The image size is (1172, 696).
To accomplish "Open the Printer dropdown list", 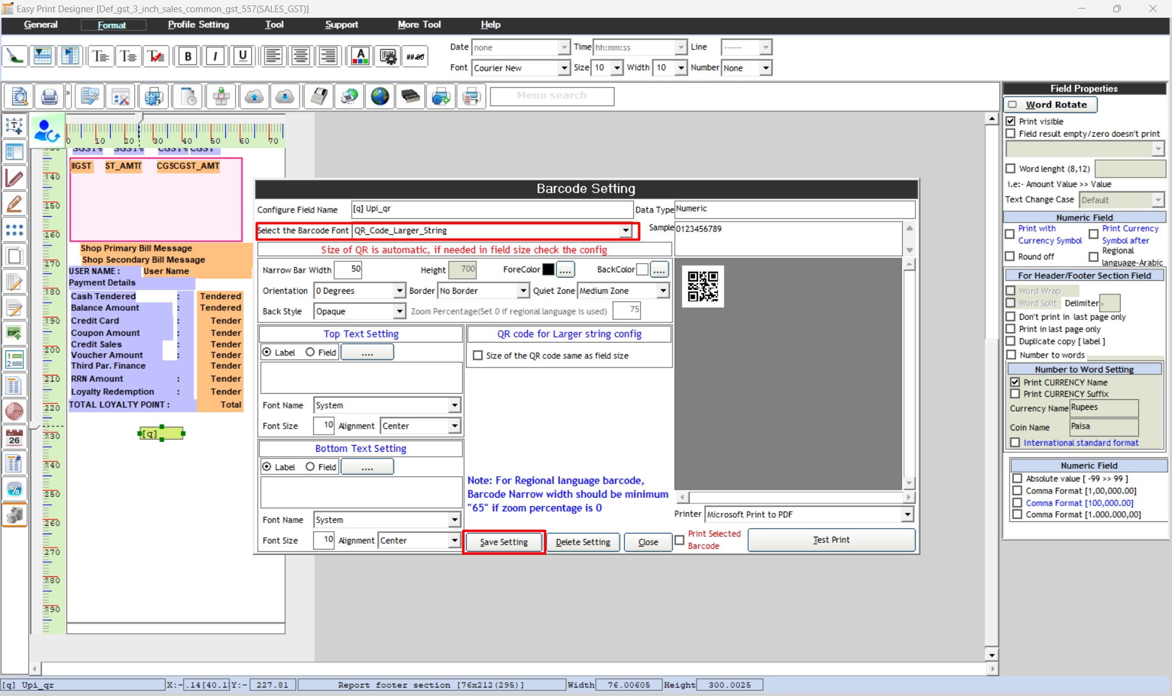I will click(907, 515).
